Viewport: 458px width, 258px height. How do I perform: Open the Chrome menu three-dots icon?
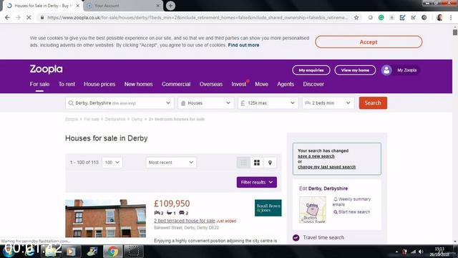click(451, 17)
